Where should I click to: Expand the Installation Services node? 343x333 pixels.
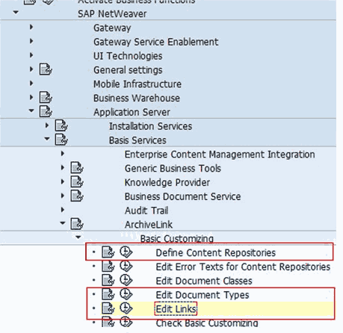tap(47, 125)
